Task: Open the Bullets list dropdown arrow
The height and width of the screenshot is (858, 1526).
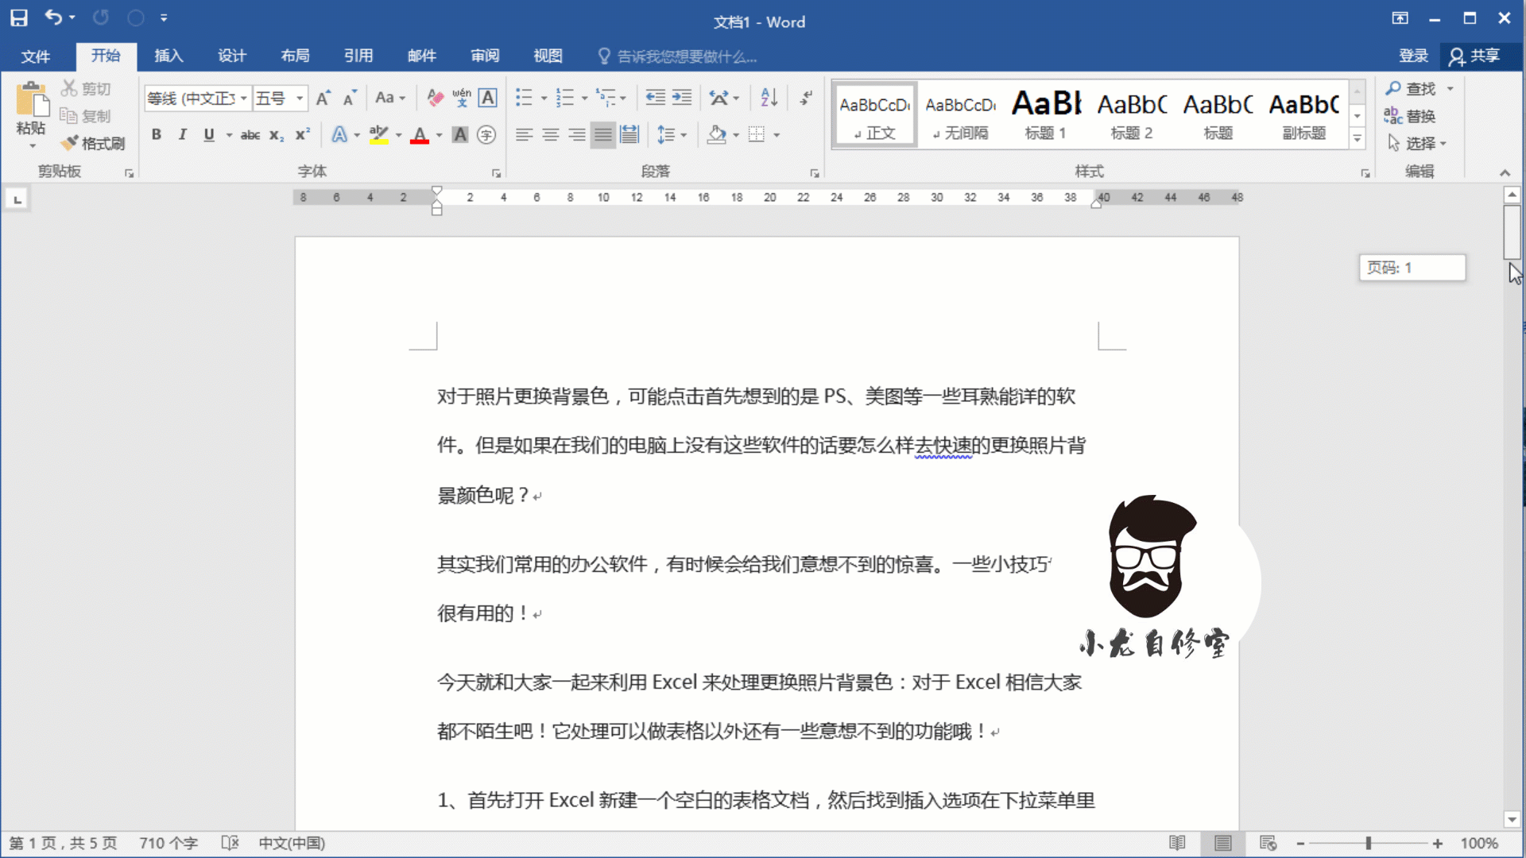Action: (544, 99)
